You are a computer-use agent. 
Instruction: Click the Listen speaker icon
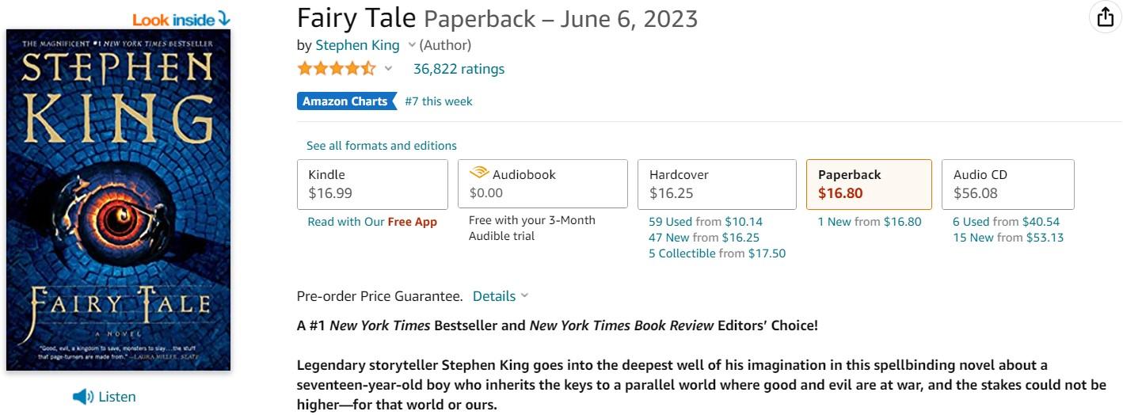pos(82,397)
